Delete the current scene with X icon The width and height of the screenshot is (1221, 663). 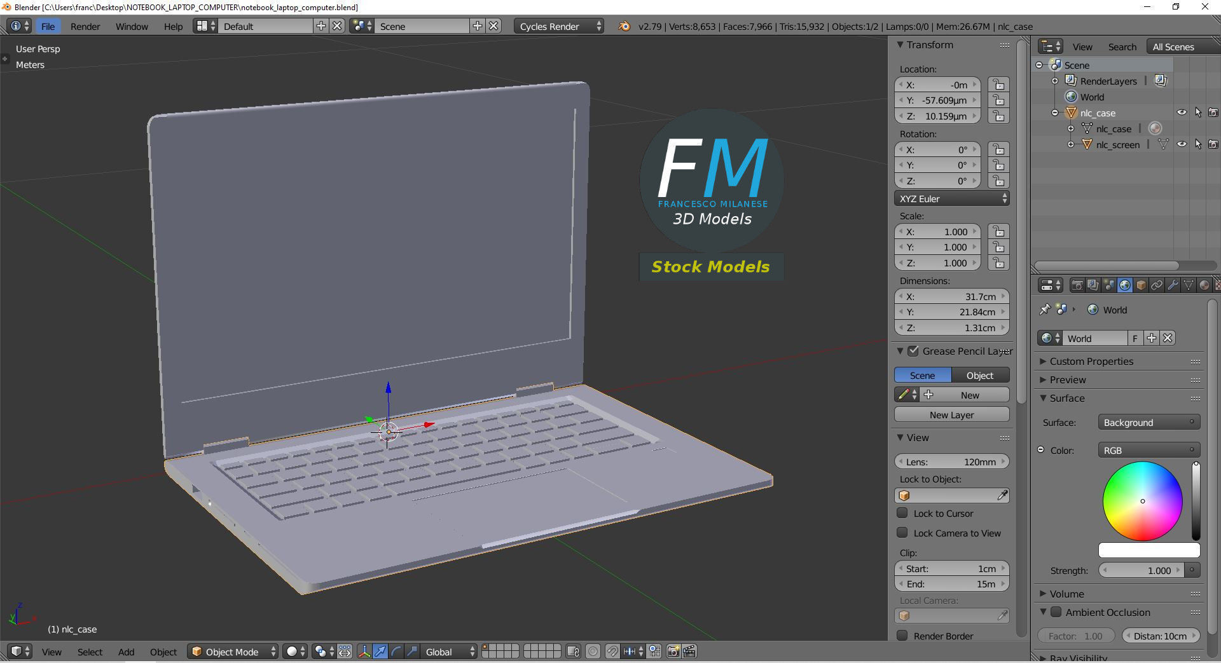click(493, 26)
